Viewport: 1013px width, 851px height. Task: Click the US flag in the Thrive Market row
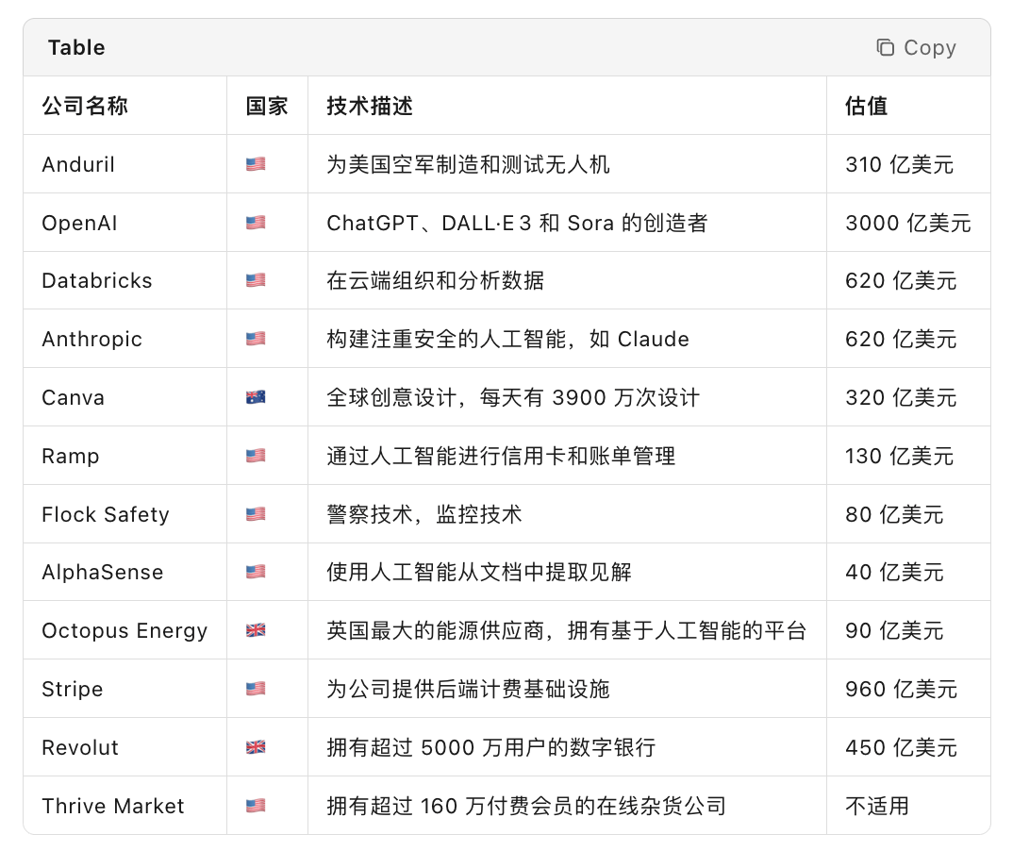tap(256, 806)
